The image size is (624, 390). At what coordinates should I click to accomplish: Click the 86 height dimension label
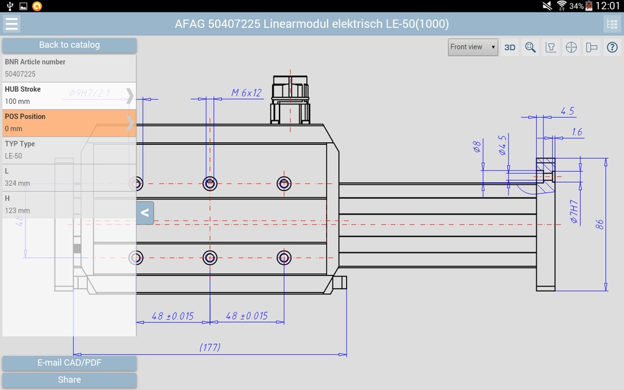click(599, 224)
